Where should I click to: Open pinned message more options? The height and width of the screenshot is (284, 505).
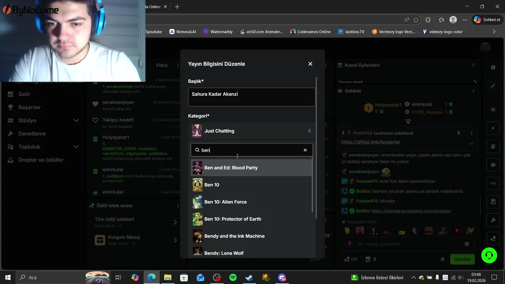[472, 133]
